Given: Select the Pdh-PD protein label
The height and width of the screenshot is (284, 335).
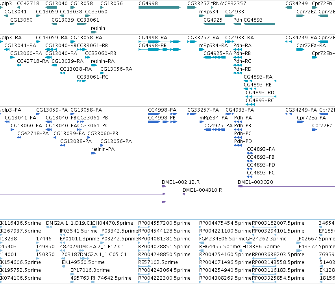Looking at the screenshot, I should click(243, 141).
